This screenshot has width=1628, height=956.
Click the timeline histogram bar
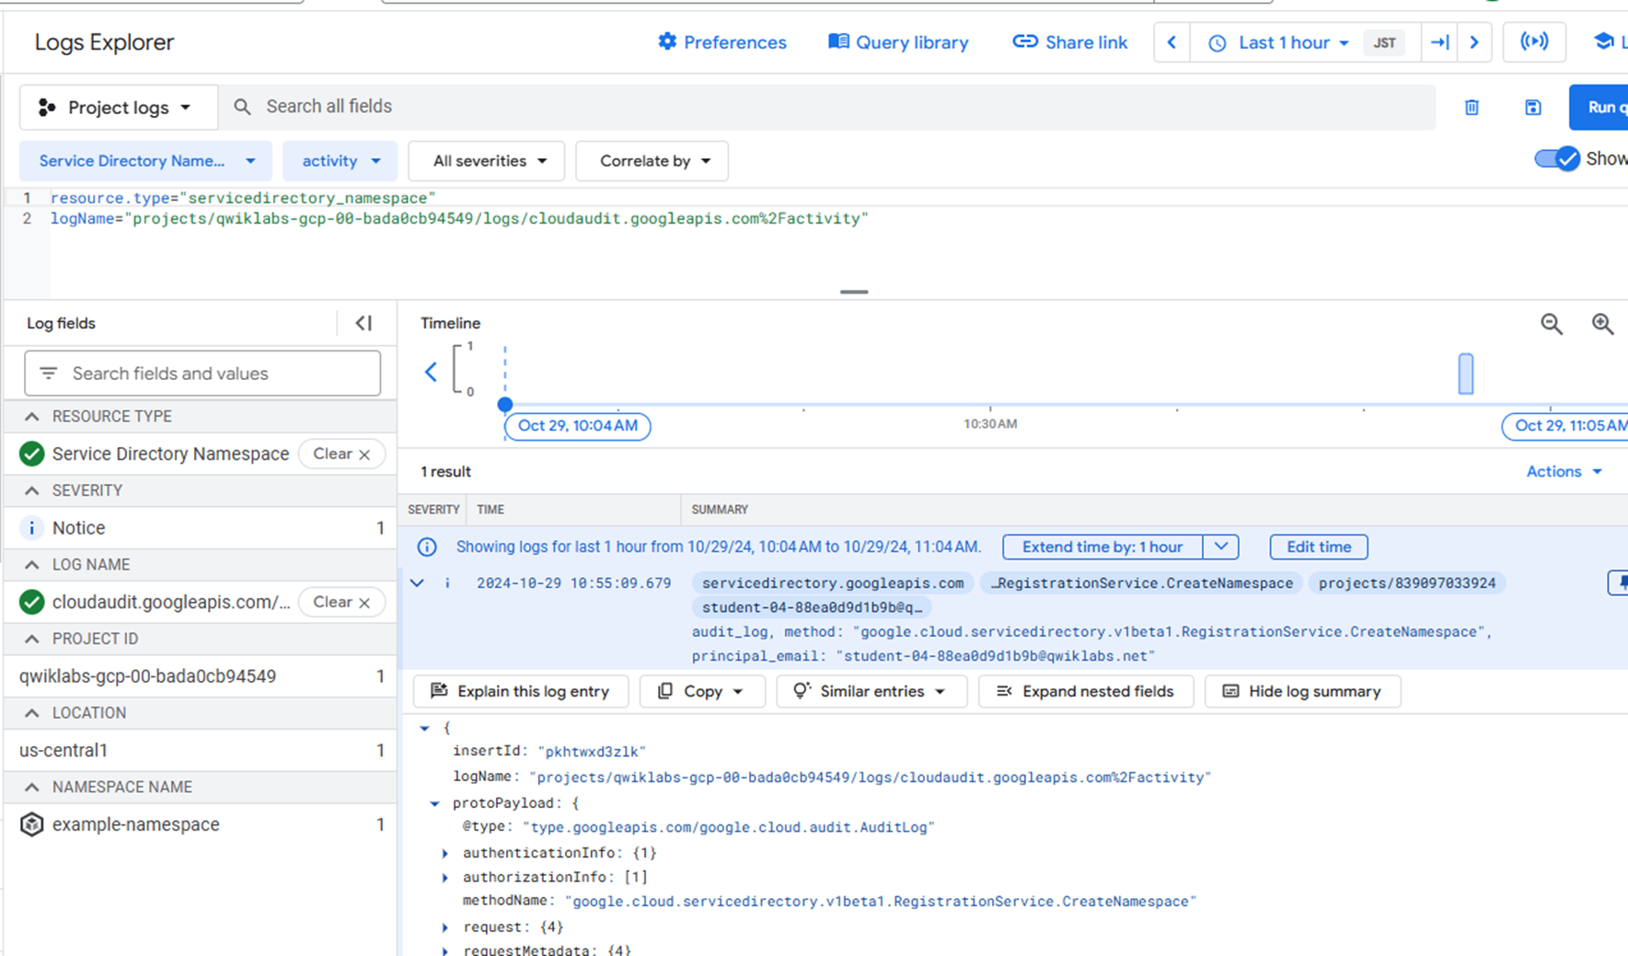(1466, 374)
